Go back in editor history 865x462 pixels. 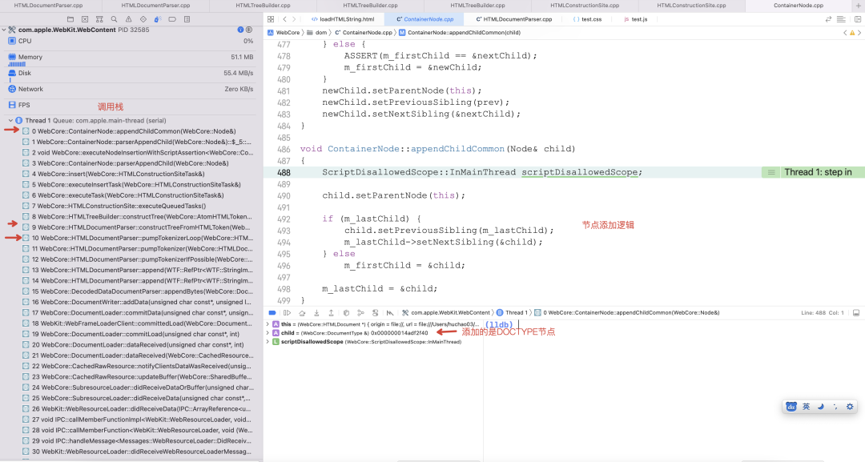tap(284, 19)
